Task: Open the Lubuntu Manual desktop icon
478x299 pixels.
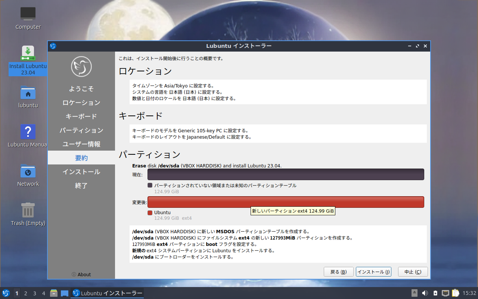Action: (x=28, y=136)
